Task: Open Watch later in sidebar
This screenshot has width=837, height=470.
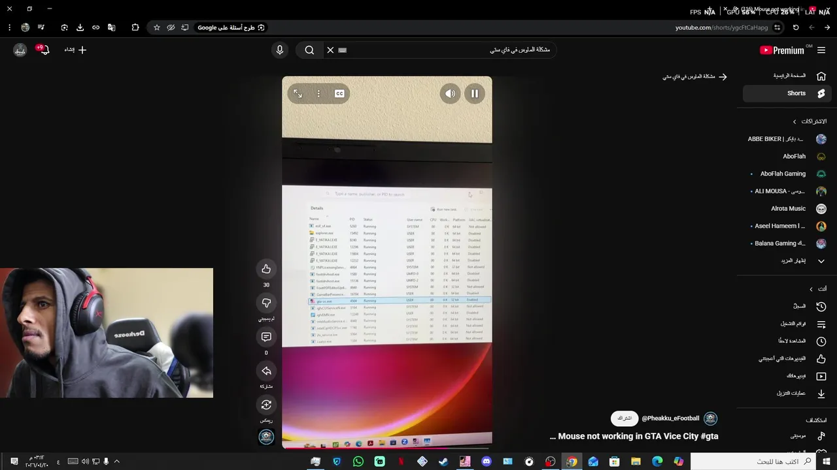Action: pos(787,341)
